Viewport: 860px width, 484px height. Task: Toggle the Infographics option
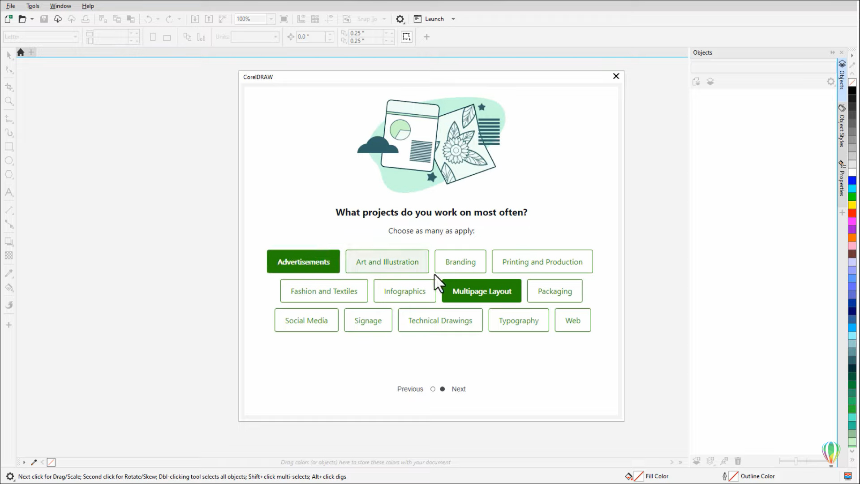(405, 291)
